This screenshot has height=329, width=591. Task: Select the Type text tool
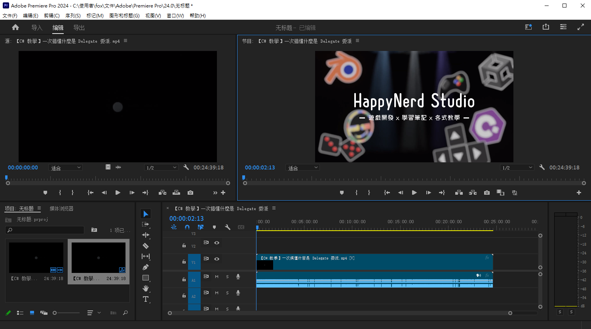coord(146,299)
